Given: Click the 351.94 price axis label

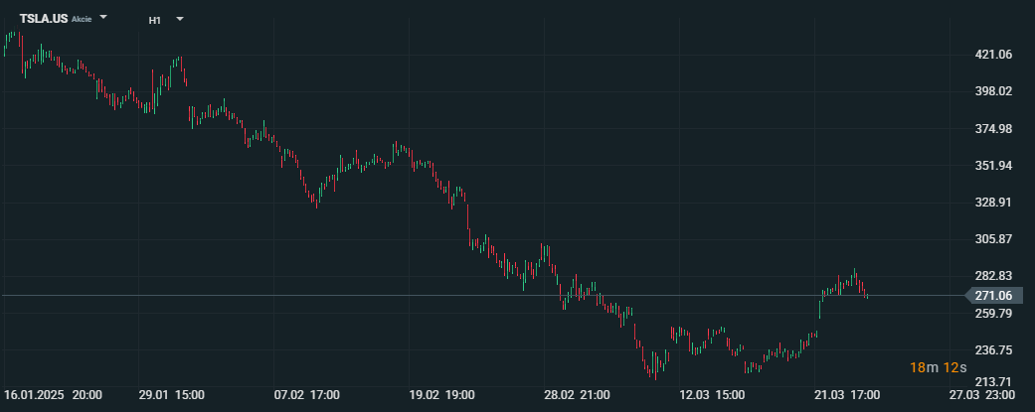Looking at the screenshot, I should tap(993, 166).
